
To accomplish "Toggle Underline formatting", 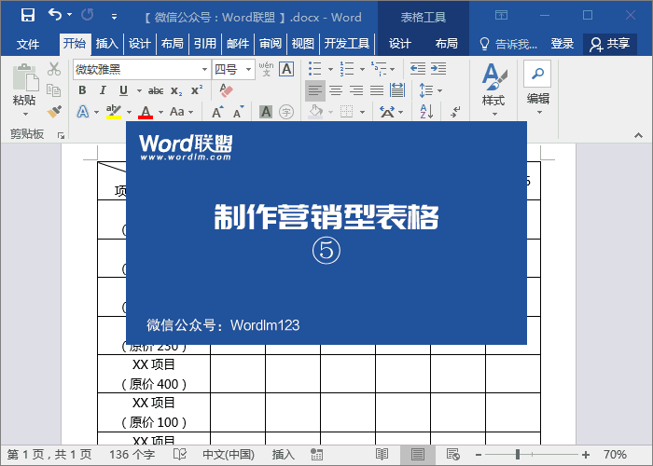I will (123, 90).
